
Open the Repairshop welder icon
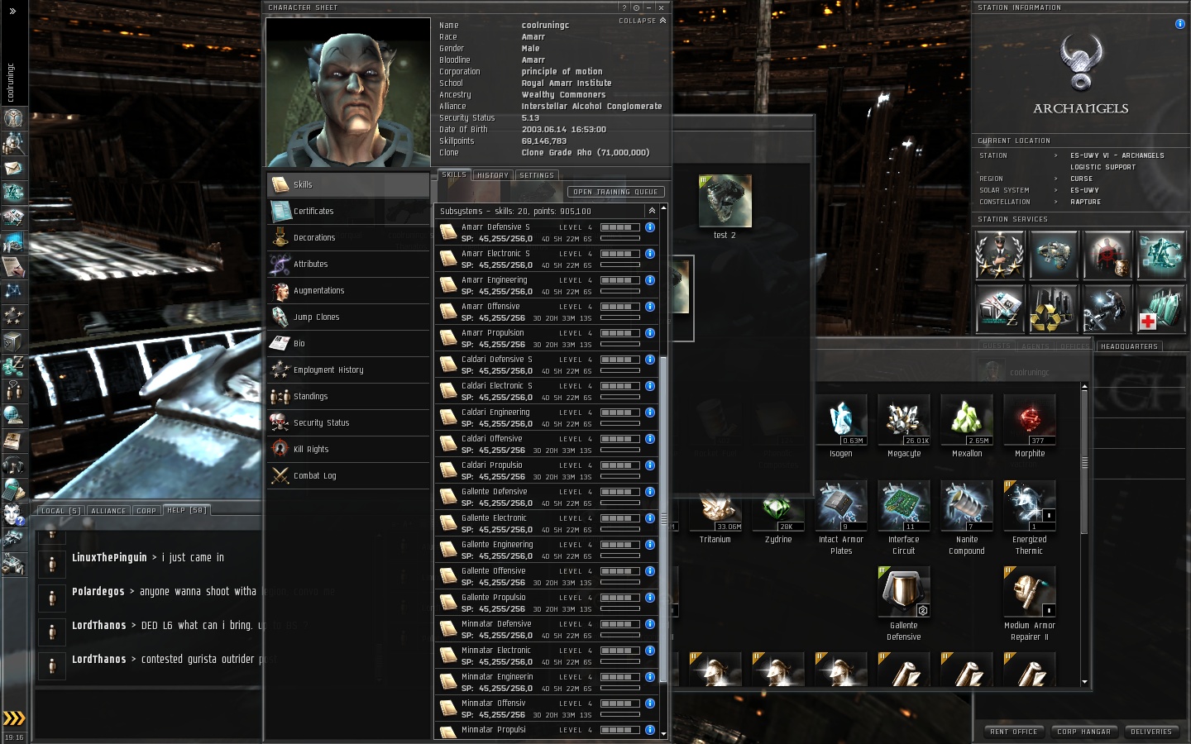tap(1107, 308)
